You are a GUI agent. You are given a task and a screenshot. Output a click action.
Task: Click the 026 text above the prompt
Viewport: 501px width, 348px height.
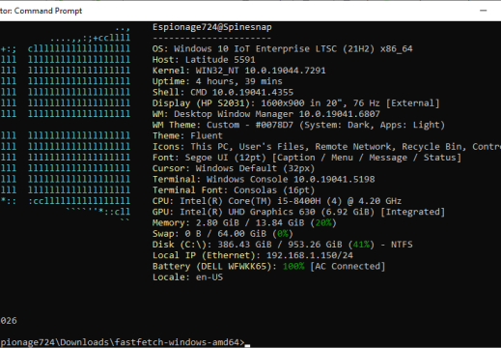coord(9,321)
